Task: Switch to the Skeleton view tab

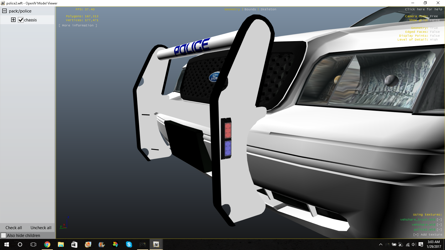Action: point(268,9)
